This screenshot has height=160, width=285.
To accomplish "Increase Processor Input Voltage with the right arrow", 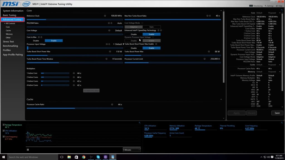I will (123, 44).
